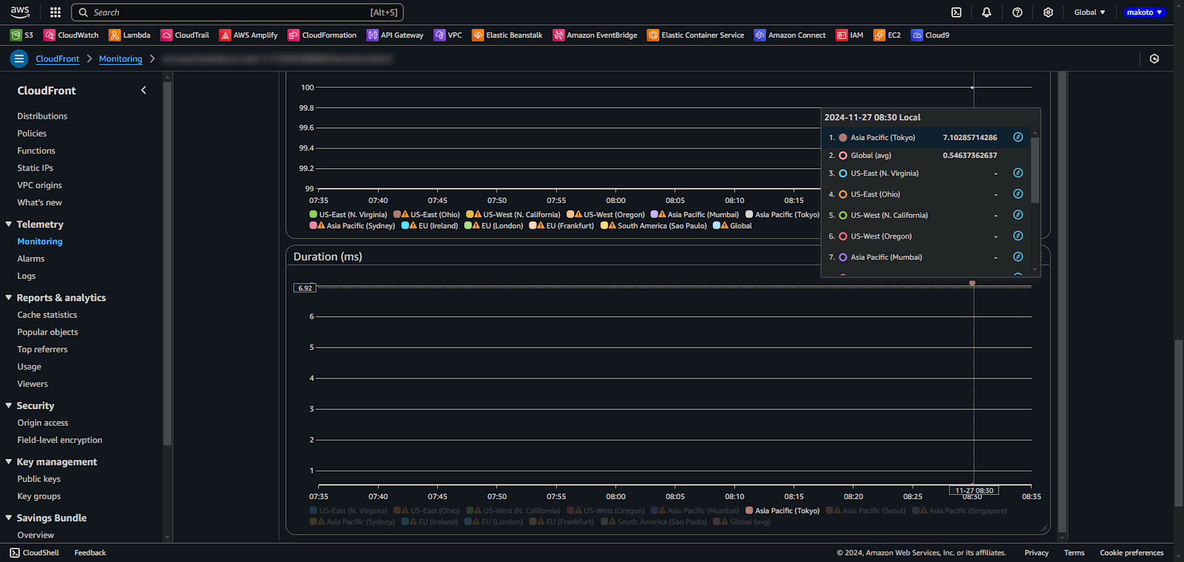The height and width of the screenshot is (562, 1184).
Task: Open AWS Amplify favorite shortcut
Action: pyautogui.click(x=248, y=35)
